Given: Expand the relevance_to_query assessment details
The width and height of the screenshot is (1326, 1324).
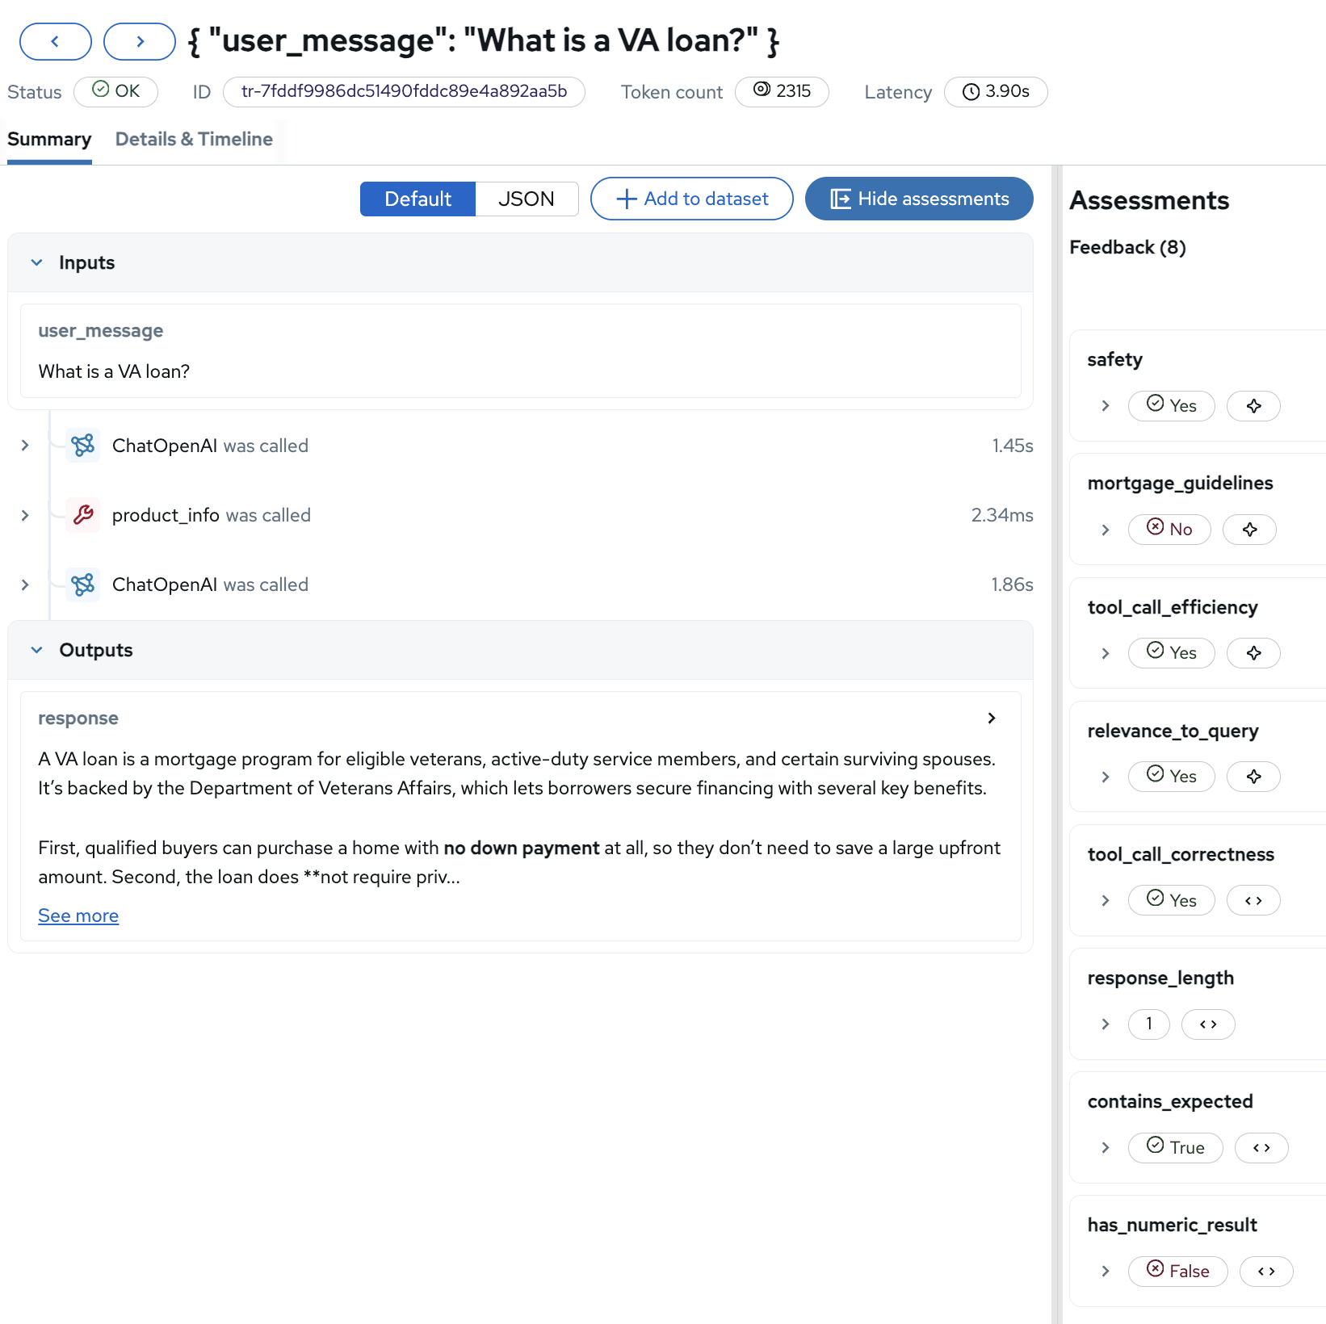Looking at the screenshot, I should point(1106,777).
